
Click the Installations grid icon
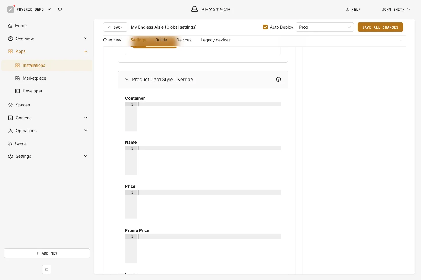(x=18, y=65)
